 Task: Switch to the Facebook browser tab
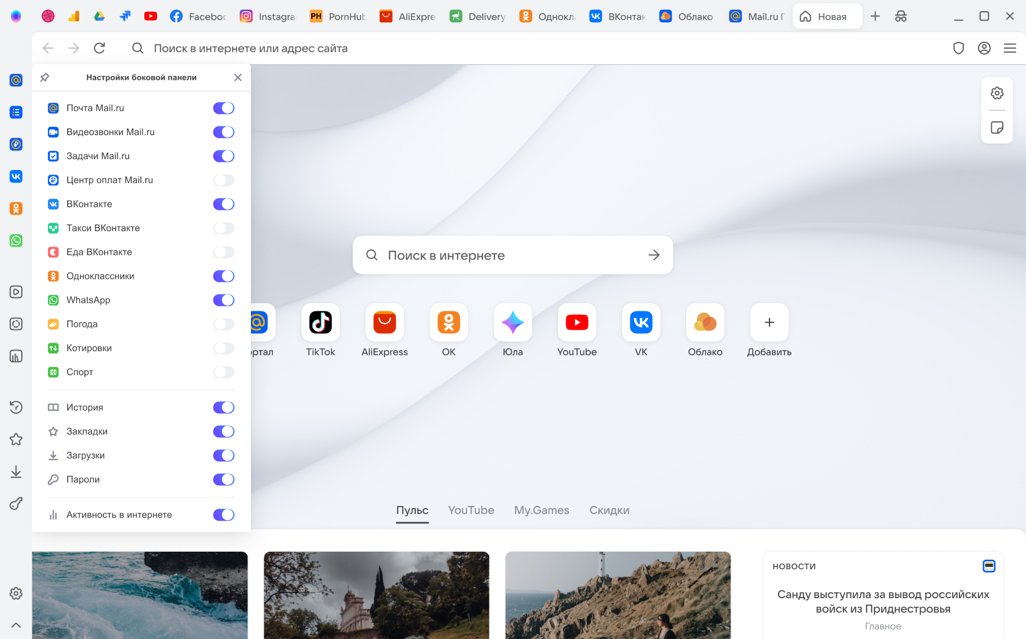198,16
